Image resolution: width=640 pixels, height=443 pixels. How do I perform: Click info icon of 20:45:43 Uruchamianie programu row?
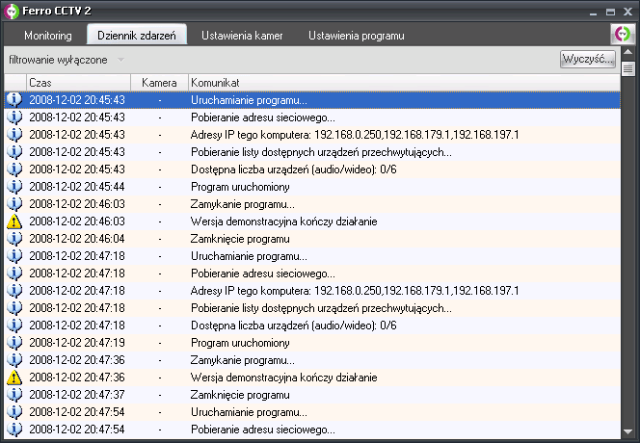(x=14, y=100)
